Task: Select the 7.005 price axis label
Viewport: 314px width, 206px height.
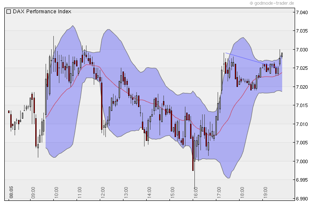Action: (x=302, y=143)
